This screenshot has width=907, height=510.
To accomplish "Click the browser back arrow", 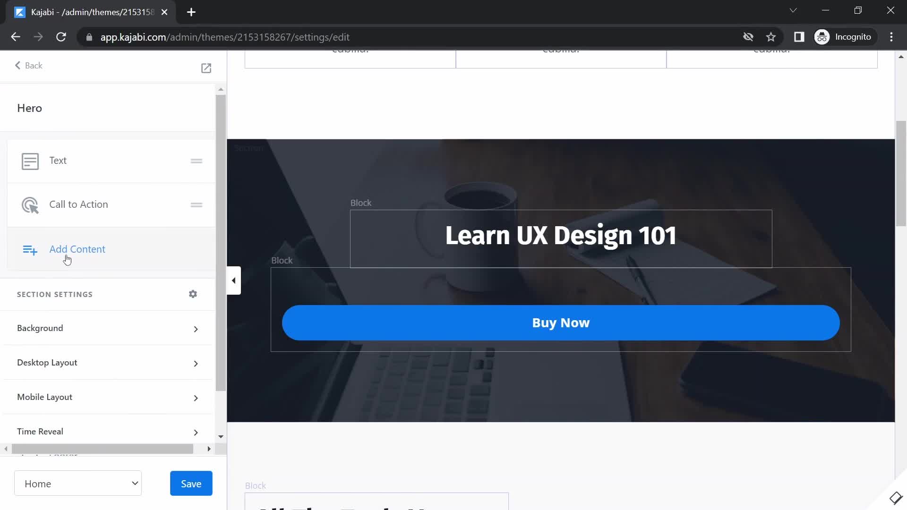I will [x=16, y=37].
